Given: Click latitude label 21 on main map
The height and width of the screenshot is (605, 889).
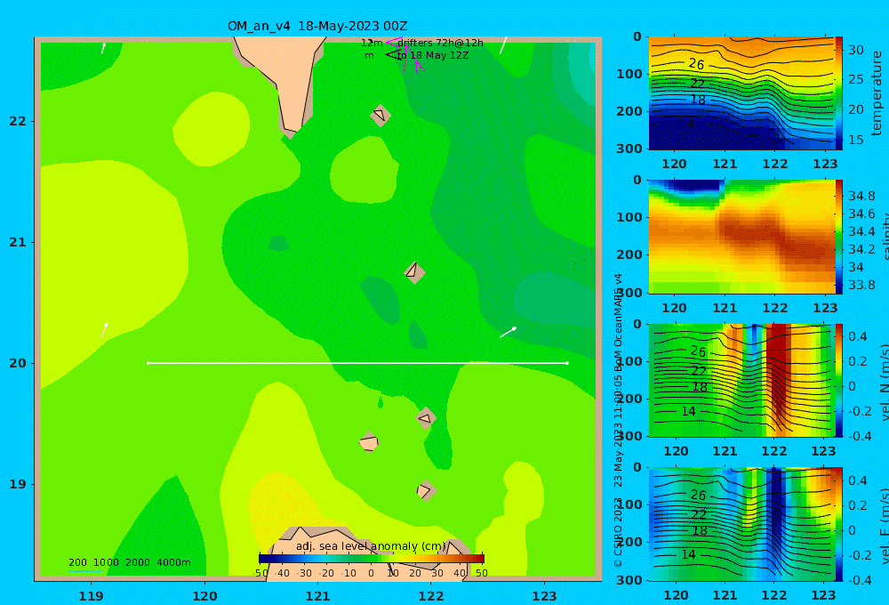Looking at the screenshot, I should tap(18, 242).
